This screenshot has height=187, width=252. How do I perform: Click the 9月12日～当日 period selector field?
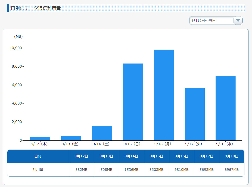tap(211, 20)
